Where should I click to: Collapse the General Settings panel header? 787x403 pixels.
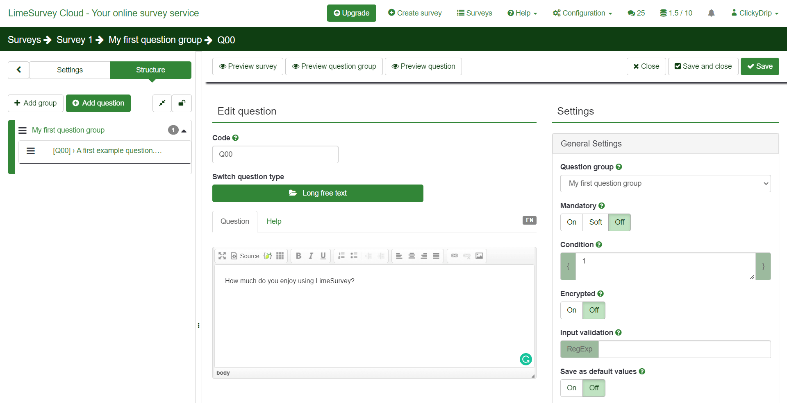pos(665,144)
